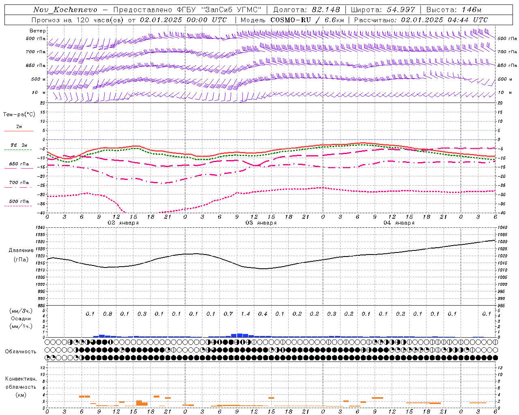Click the 0.8 precipitation amount value
The image size is (519, 415).
coord(107,314)
